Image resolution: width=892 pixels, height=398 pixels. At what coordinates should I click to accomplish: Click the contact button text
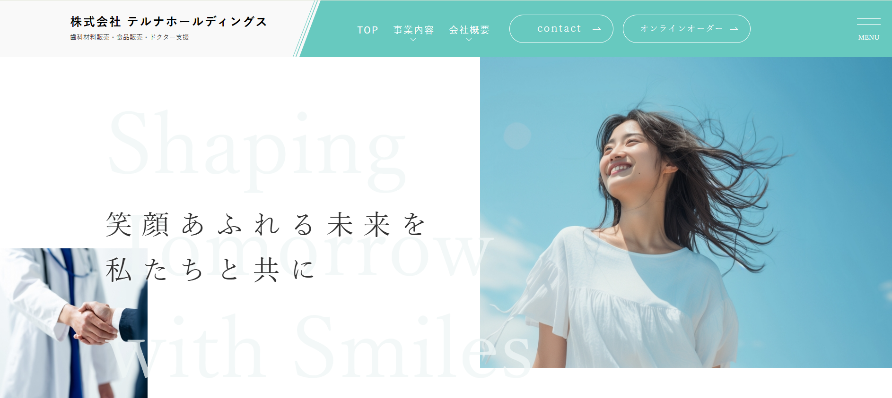click(x=559, y=29)
